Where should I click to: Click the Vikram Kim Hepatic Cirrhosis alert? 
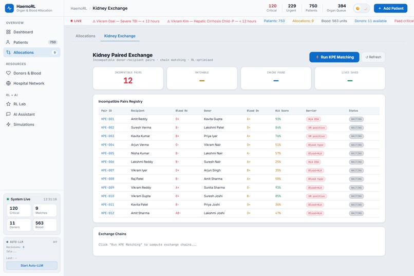point(212,21)
